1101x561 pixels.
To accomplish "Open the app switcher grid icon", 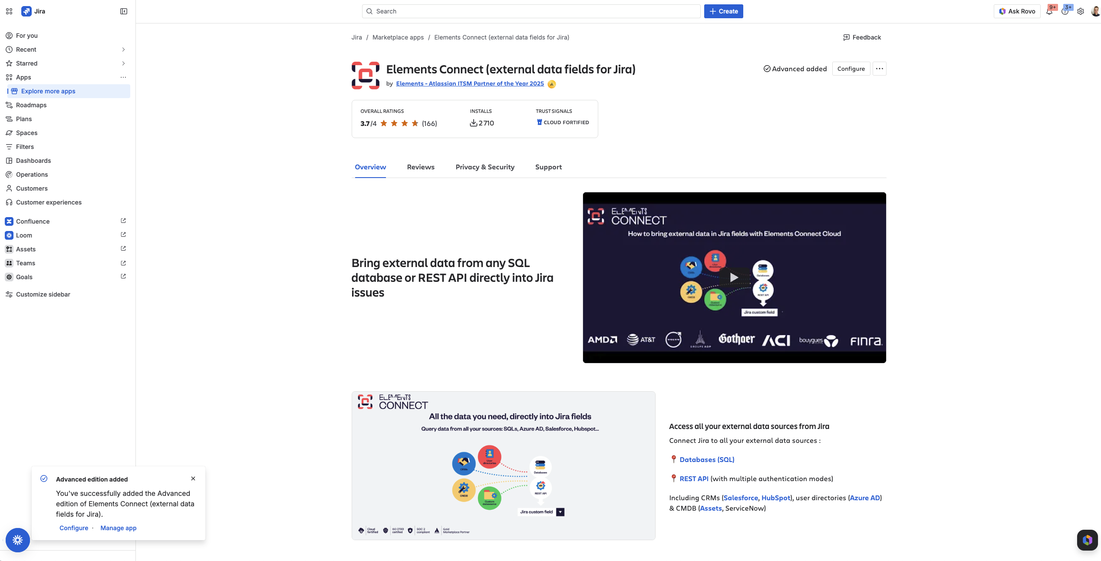I will click(9, 11).
